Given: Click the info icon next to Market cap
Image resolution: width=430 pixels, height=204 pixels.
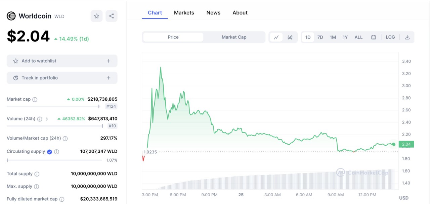Looking at the screenshot, I should [35, 99].
